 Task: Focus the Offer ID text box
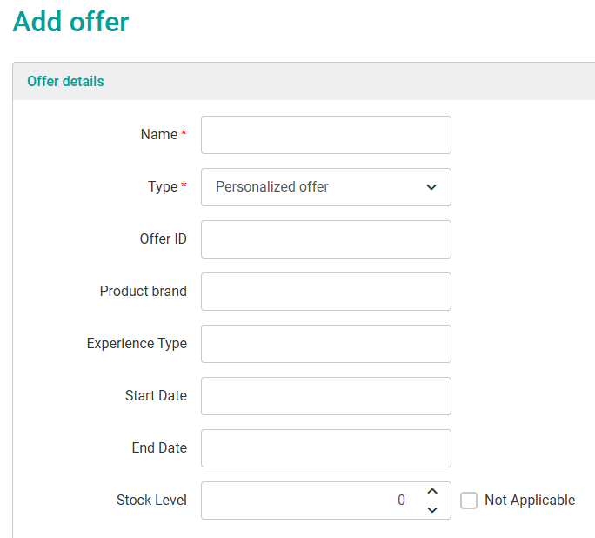[325, 239]
